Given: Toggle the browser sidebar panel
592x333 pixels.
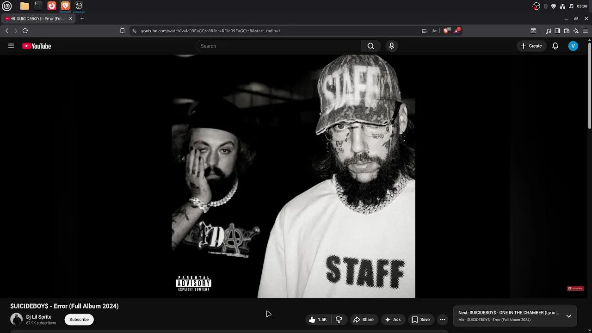Looking at the screenshot, I should coord(557,31).
